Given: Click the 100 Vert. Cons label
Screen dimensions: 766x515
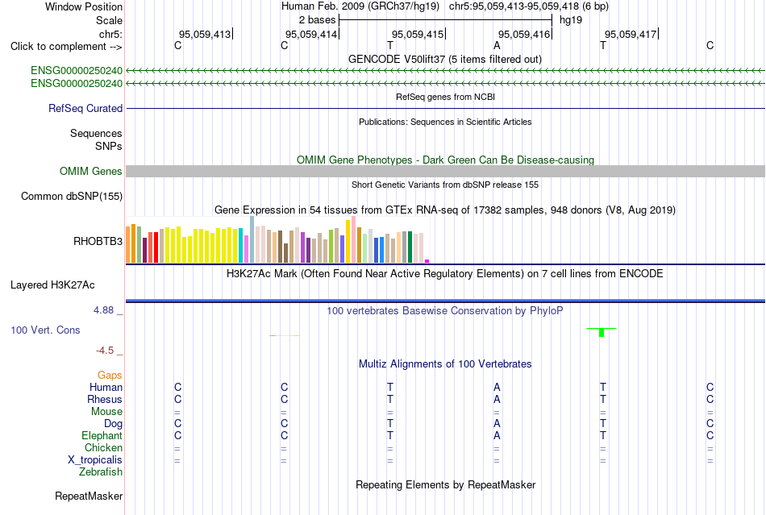Looking at the screenshot, I should (45, 330).
